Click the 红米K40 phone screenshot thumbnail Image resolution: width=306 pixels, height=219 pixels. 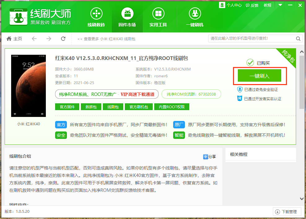pyautogui.click(x=28, y=86)
